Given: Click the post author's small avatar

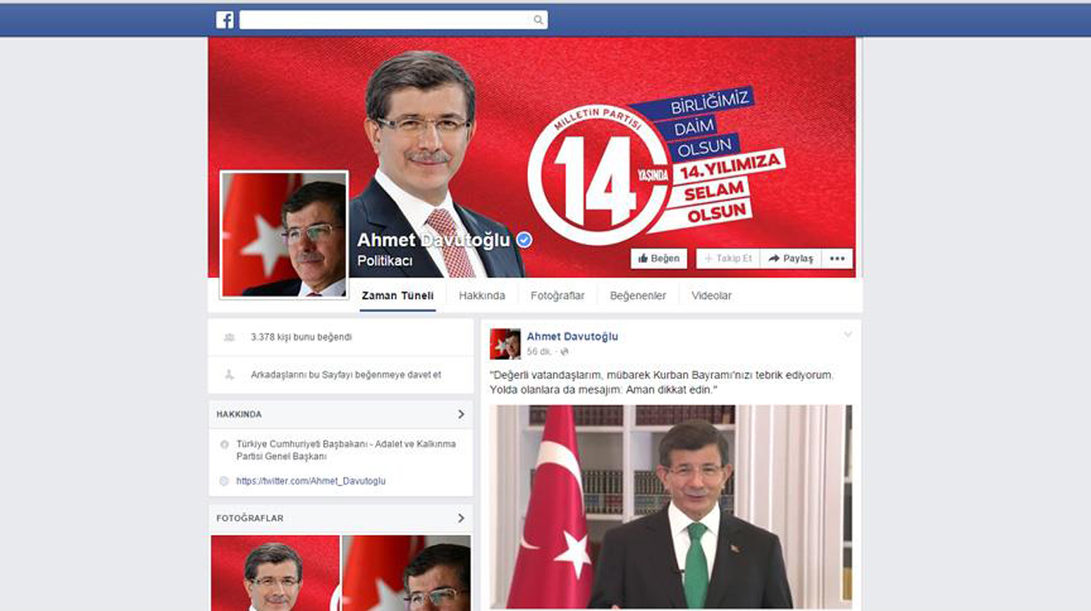Looking at the screenshot, I should [505, 343].
